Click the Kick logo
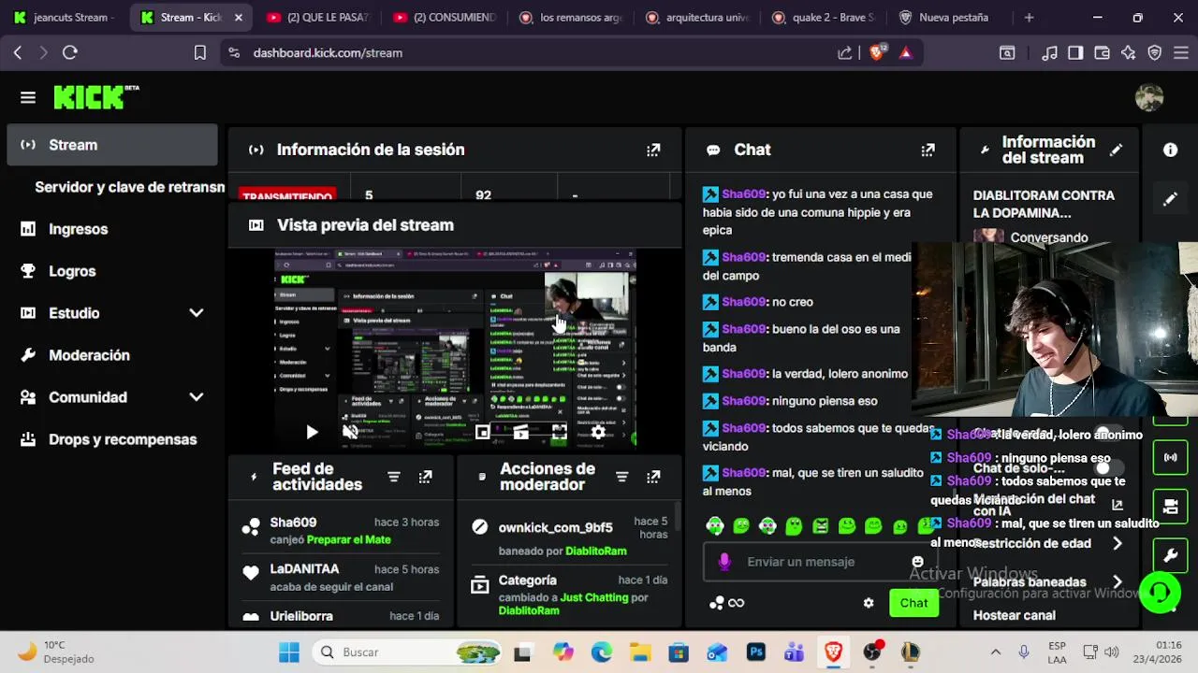Viewport: 1198px width, 673px height. pyautogui.click(x=95, y=97)
